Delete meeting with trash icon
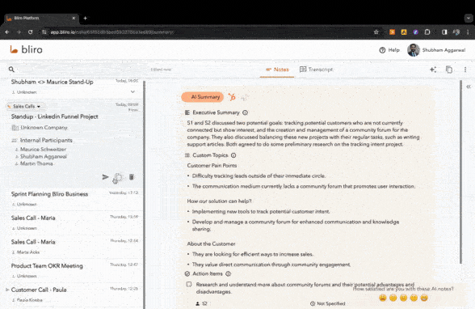The height and width of the screenshot is (309, 475). coord(132,177)
